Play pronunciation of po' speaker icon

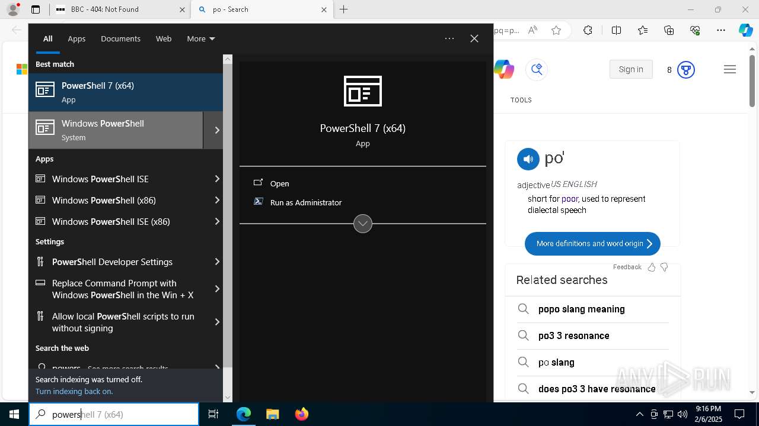click(x=528, y=159)
